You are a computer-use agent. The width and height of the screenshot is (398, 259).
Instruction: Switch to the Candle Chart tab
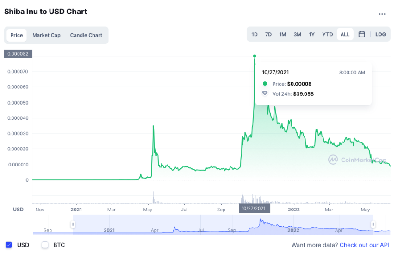tap(86, 35)
